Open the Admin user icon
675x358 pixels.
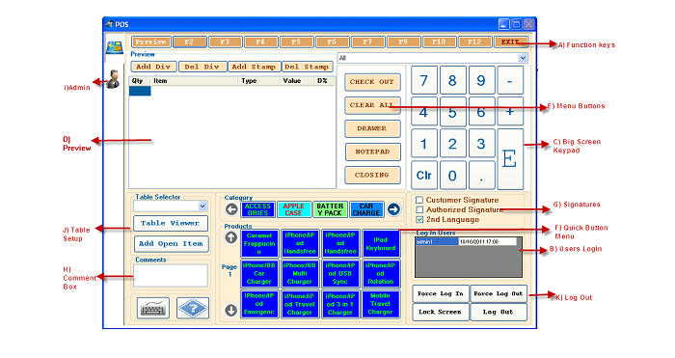(114, 79)
